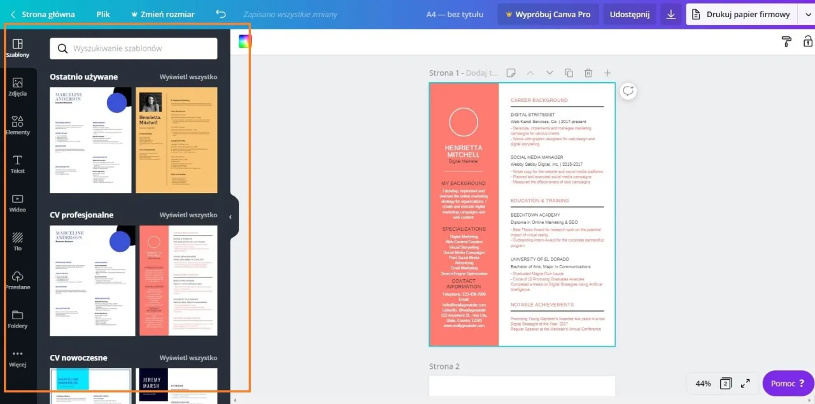Toggle fullscreen presentation mode
815x404 pixels.
pos(746,384)
